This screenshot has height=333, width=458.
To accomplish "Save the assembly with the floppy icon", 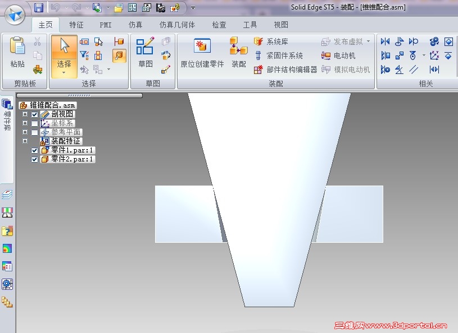I will pos(39,8).
